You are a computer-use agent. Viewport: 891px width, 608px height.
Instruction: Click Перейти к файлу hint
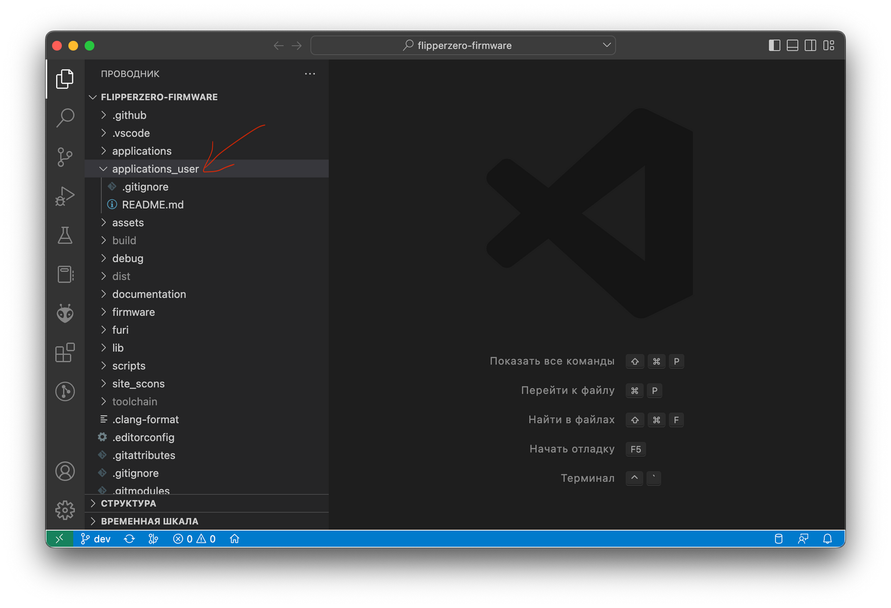(x=567, y=390)
